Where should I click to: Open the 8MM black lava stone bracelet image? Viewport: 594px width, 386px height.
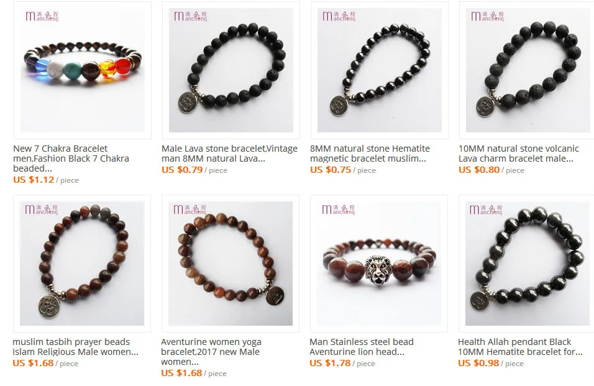click(231, 70)
